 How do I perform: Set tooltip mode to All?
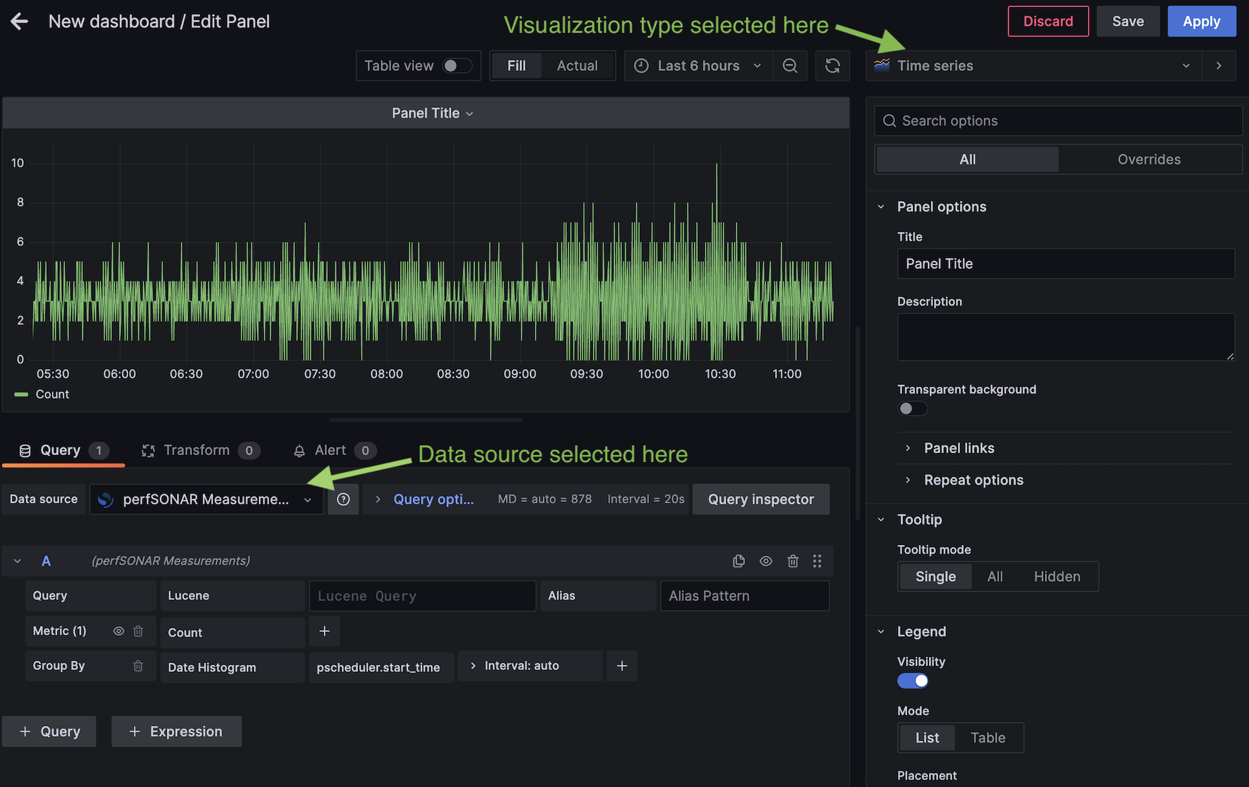coord(995,577)
